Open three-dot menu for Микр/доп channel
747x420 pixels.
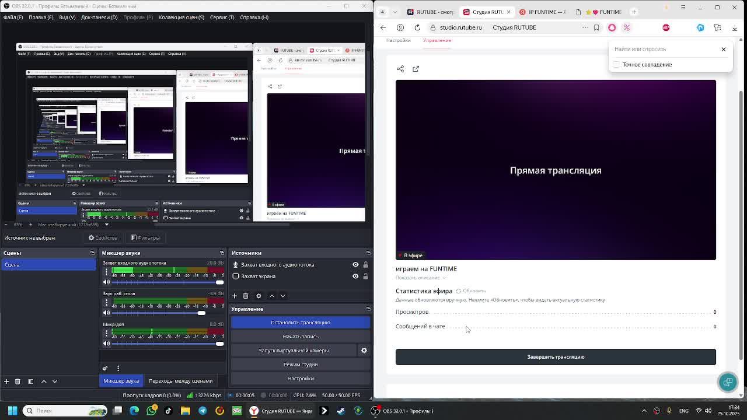click(106, 333)
